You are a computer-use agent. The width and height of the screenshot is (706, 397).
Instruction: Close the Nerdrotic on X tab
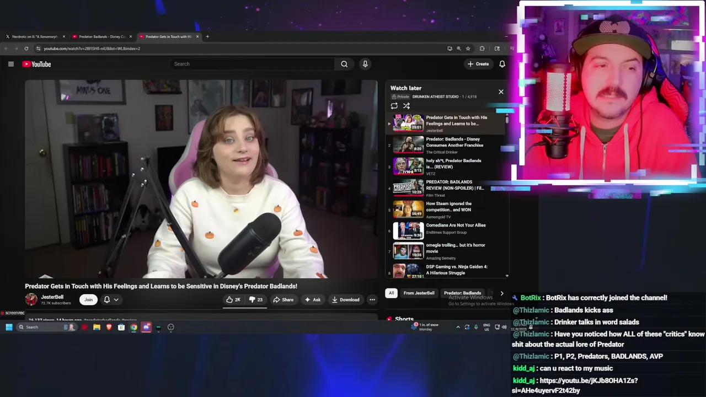tap(64, 36)
